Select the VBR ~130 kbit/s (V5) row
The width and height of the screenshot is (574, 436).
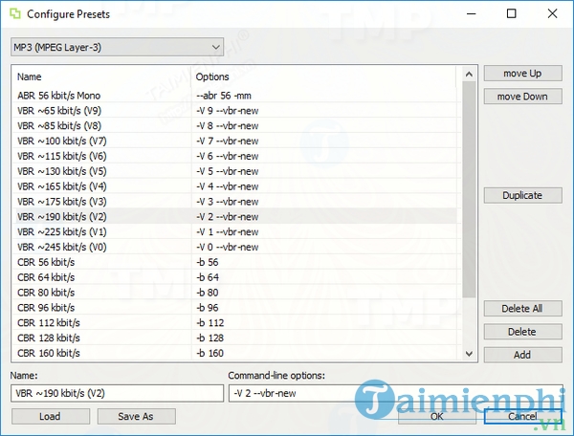[59, 171]
